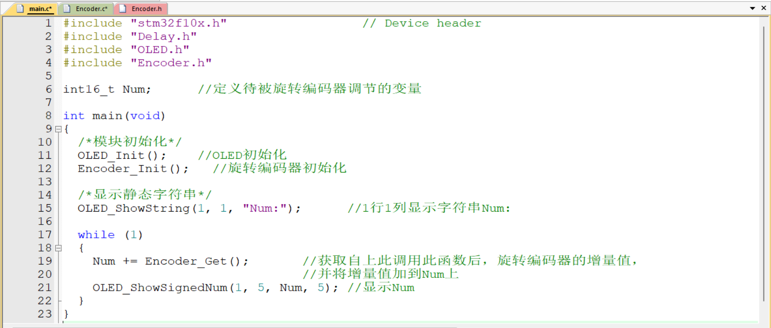Click line number 23 in the gutter
The height and width of the screenshot is (328, 771).
(45, 314)
